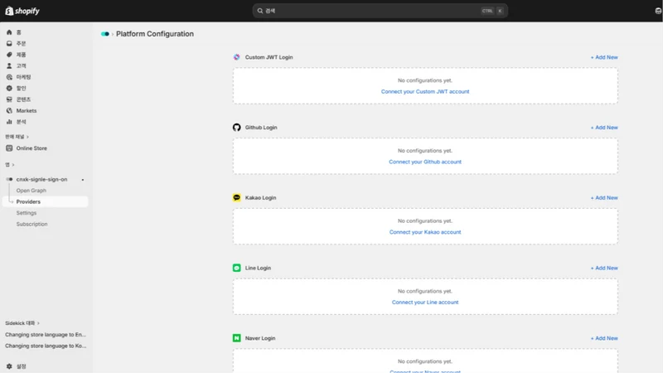This screenshot has height=373, width=663.
Task: Expand Sidekick conversations chevron
Action: pyautogui.click(x=38, y=323)
